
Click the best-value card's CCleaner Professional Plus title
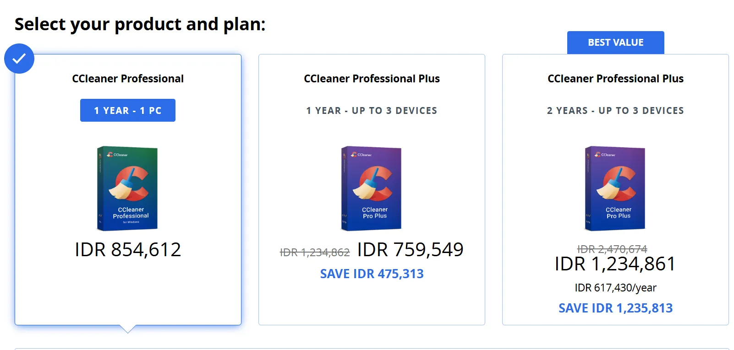point(615,79)
